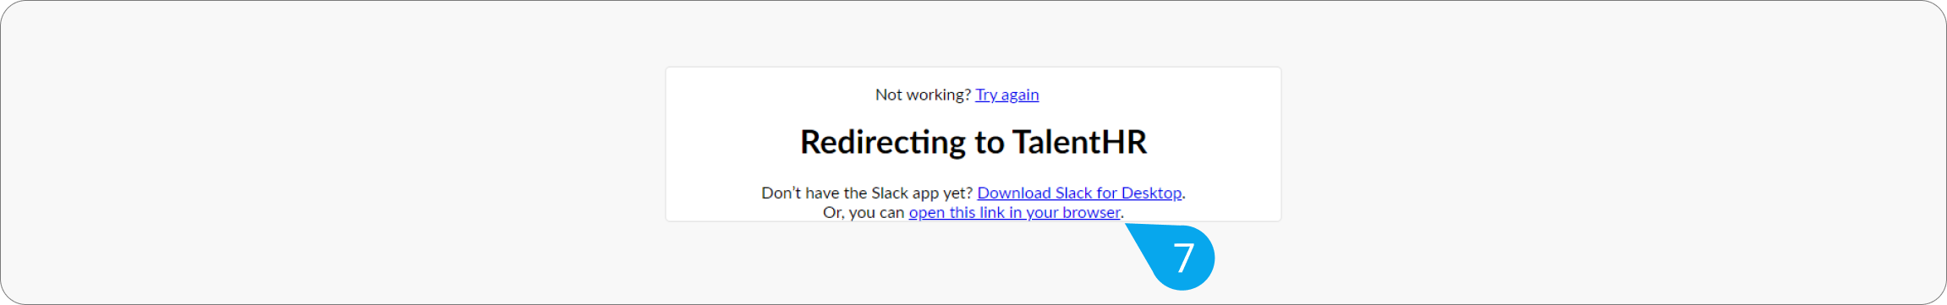Viewport: 1947px width, 305px height.
Task: Click the words open this in the browser link
Action: [941, 212]
